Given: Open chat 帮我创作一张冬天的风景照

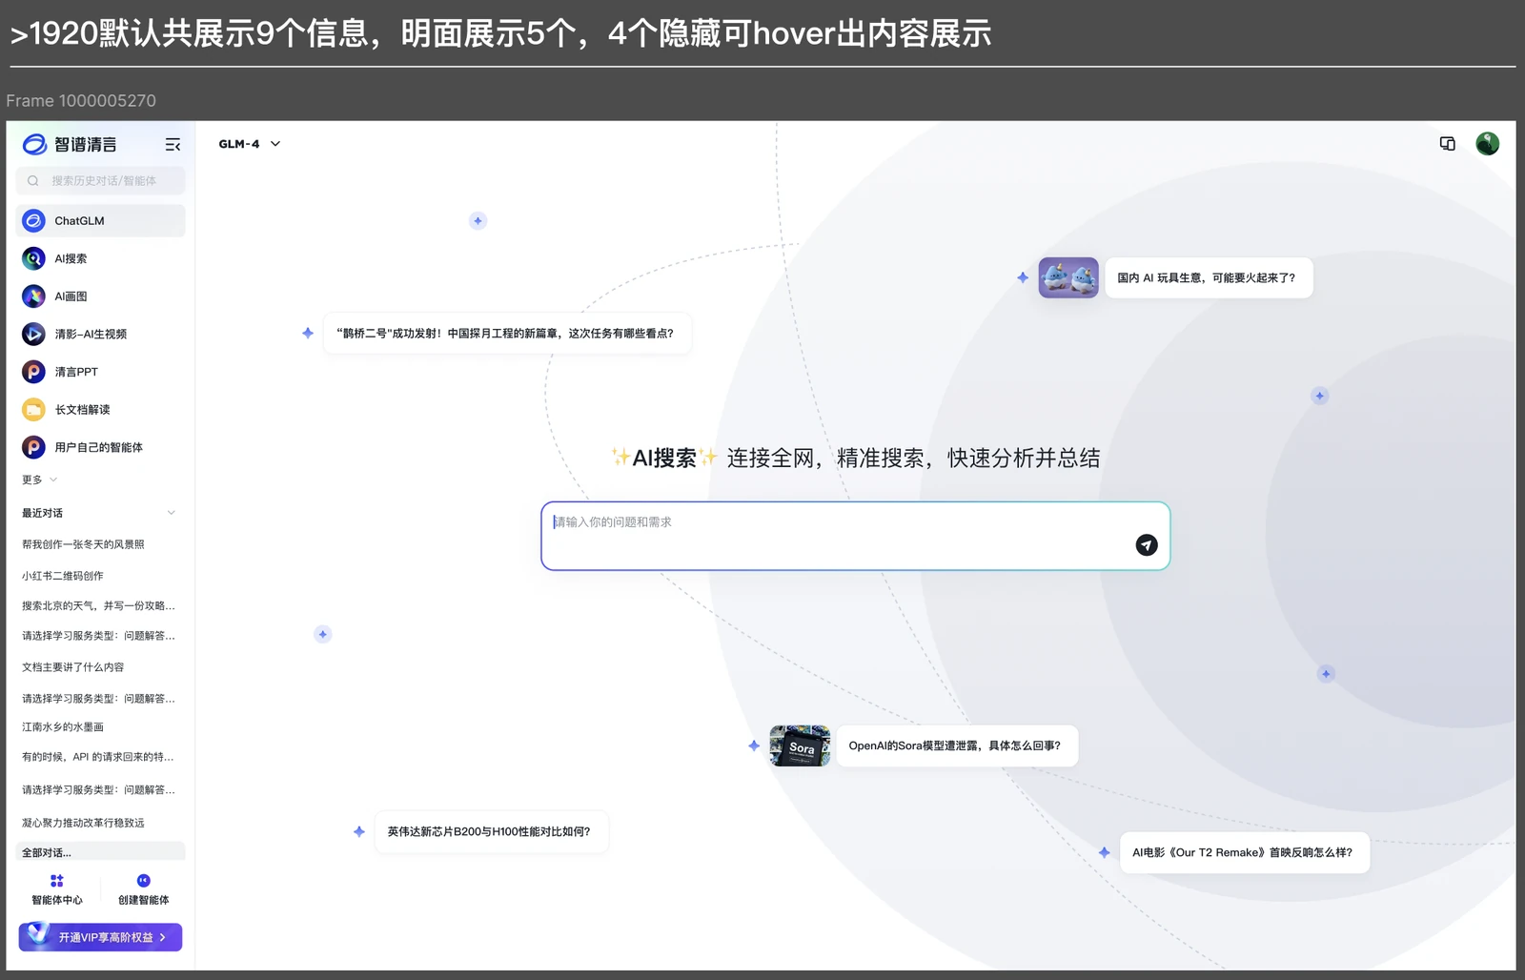Looking at the screenshot, I should pos(83,544).
